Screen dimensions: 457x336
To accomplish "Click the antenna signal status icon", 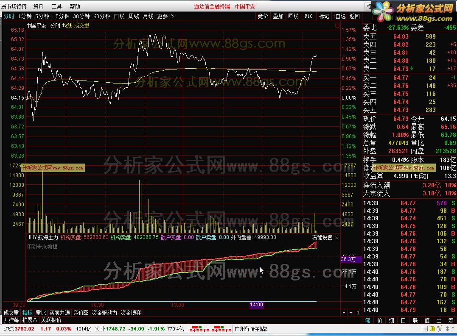I will tap(440, 329).
